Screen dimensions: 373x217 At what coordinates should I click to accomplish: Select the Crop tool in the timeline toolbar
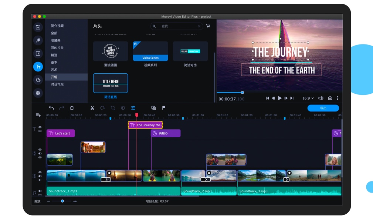click(x=113, y=108)
